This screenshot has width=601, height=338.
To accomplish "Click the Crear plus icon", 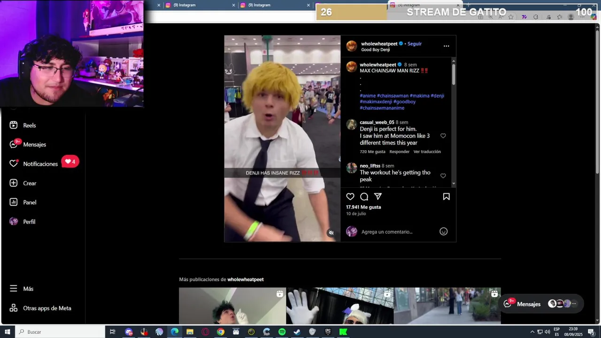I will (14, 183).
